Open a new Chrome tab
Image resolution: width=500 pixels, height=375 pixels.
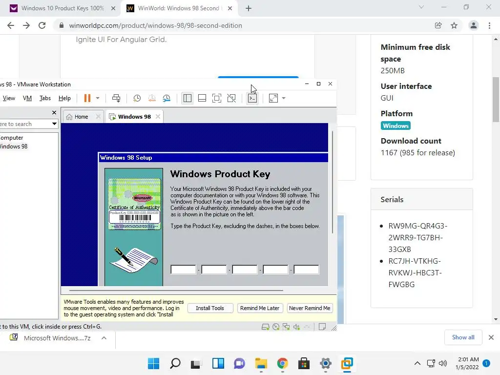point(249,8)
